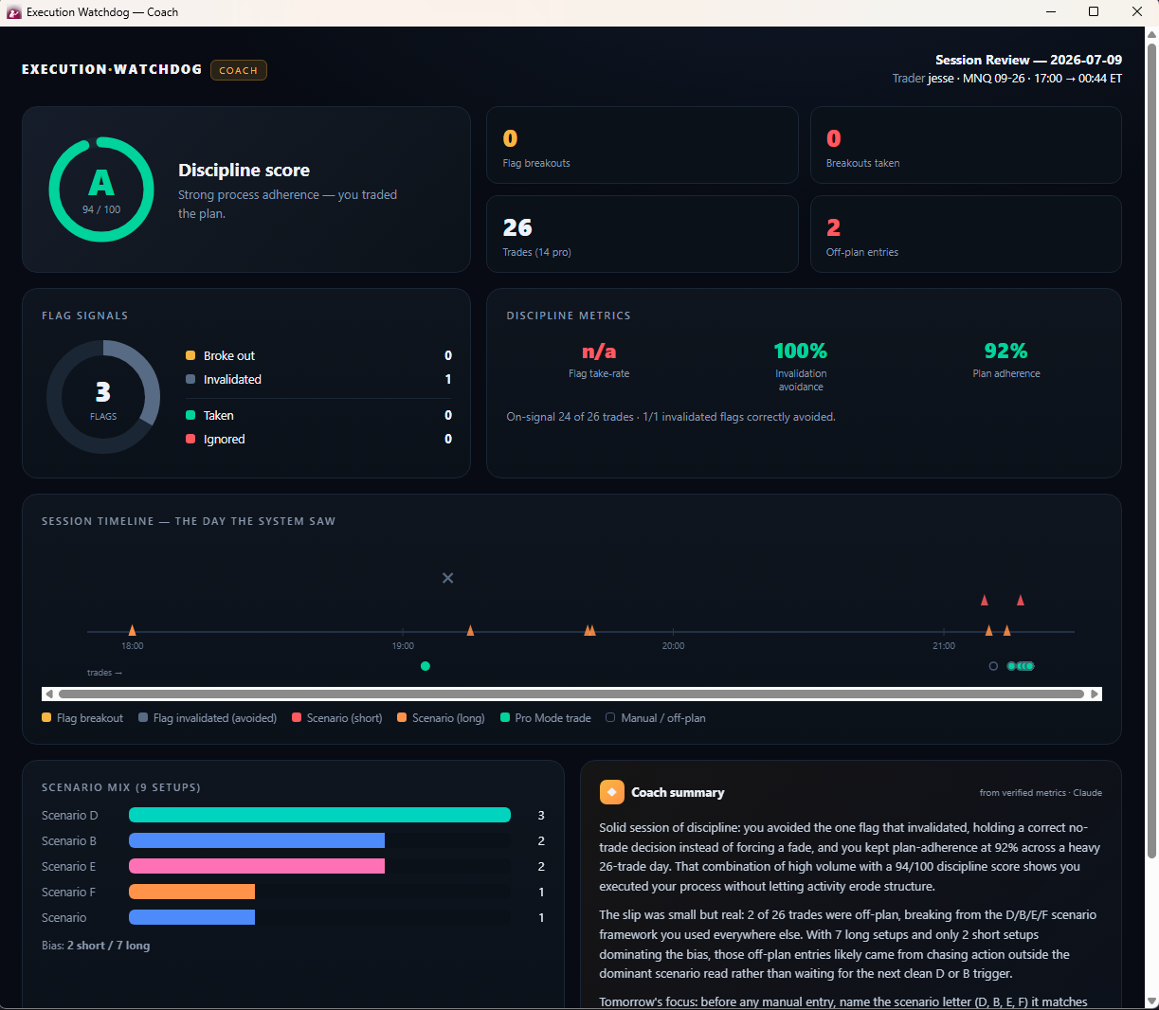The height and width of the screenshot is (1010, 1159).
Task: Click the 100% Invalidation avoidance value
Action: pyautogui.click(x=801, y=351)
